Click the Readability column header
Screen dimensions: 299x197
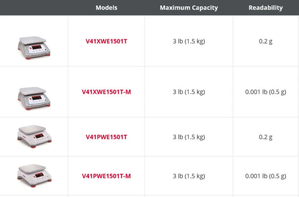point(265,8)
